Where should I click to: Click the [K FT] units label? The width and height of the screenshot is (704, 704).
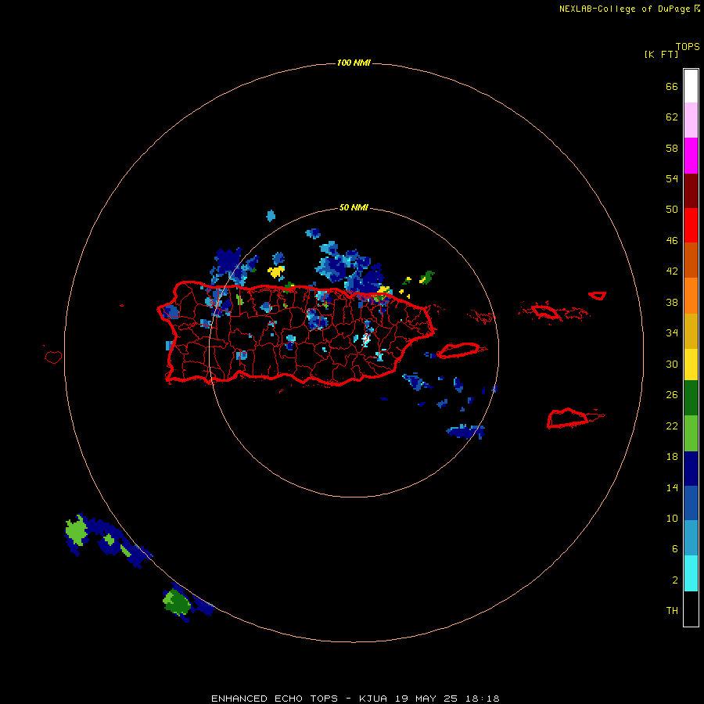click(661, 54)
